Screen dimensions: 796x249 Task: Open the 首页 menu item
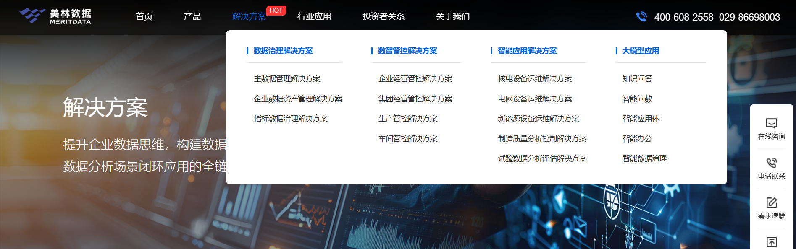coord(144,16)
